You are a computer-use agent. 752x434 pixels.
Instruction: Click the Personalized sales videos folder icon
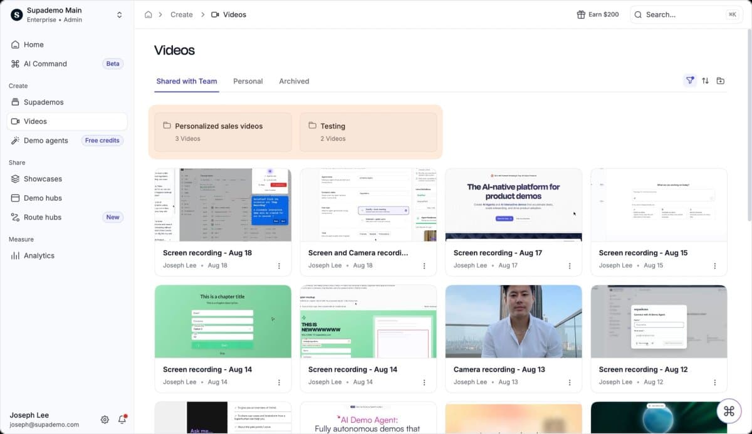pos(167,126)
